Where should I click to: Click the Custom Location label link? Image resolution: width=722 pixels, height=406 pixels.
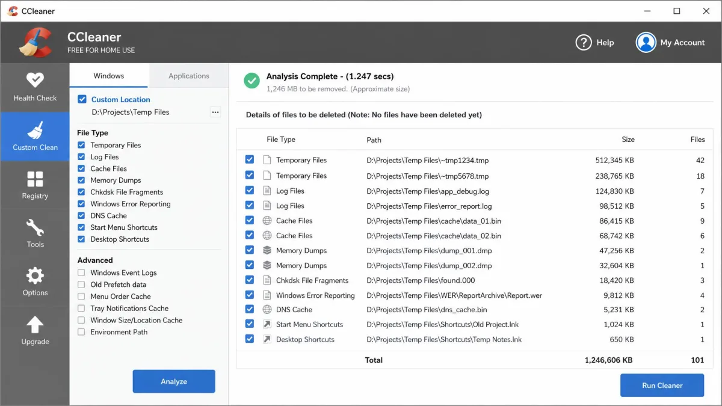pos(121,99)
